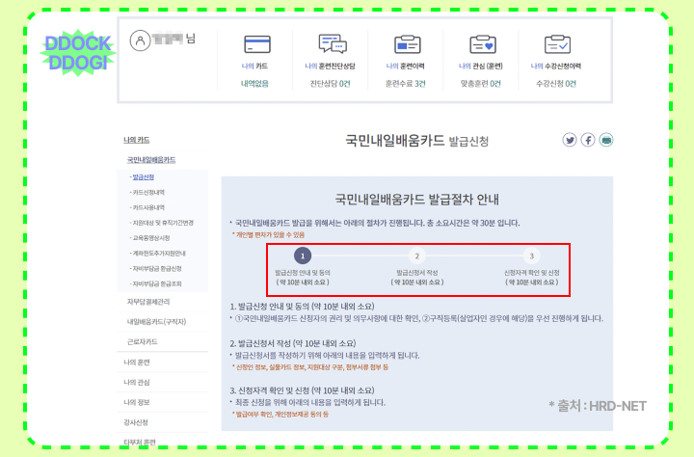694x457 pixels.
Task: Open the 나의 훈련이력 ID card icon
Action: click(407, 44)
